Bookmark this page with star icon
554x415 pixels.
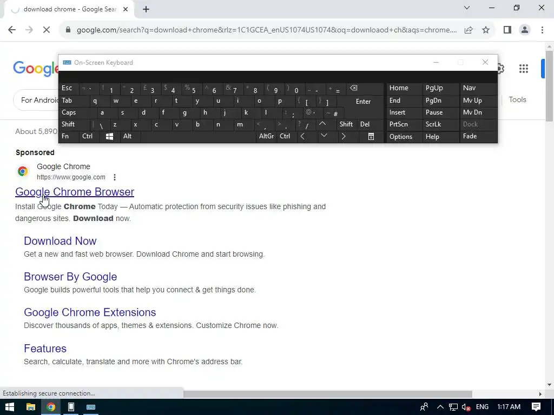[x=486, y=30]
